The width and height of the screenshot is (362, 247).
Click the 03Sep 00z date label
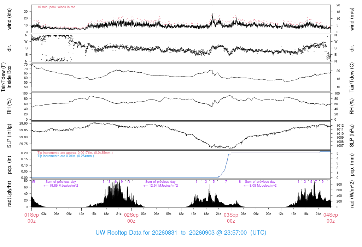pos(231,218)
